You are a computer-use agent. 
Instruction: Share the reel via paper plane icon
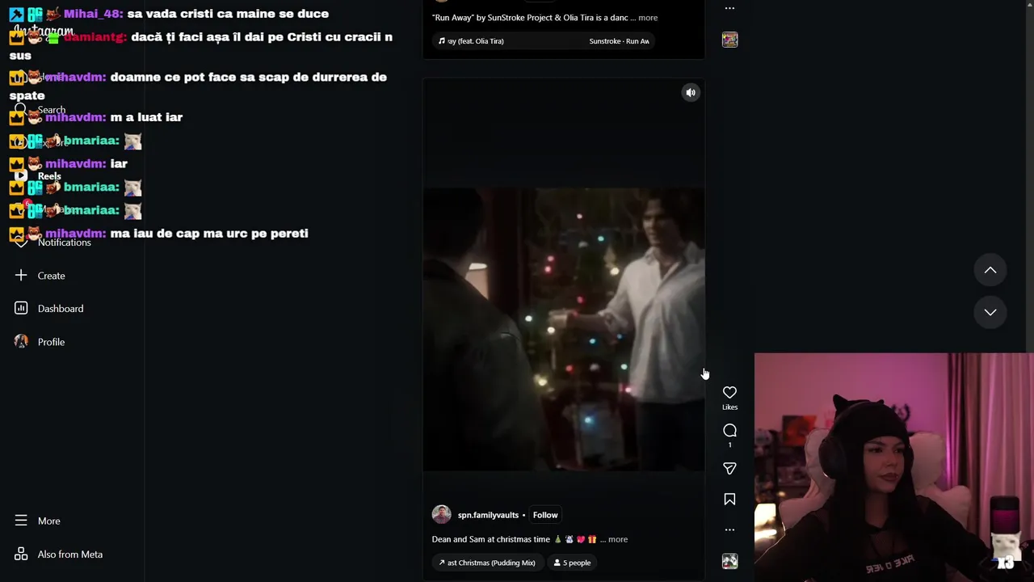point(729,469)
